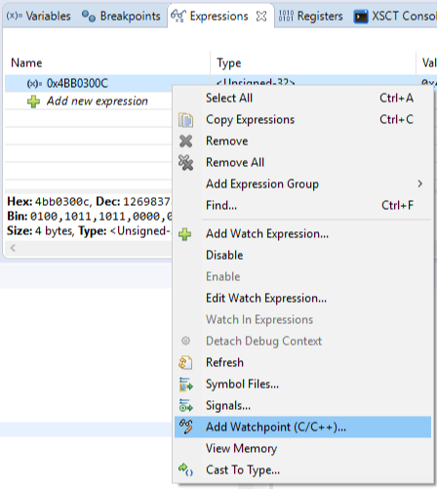The image size is (437, 489).
Task: Click the Symbol Files icon
Action: 185,385
